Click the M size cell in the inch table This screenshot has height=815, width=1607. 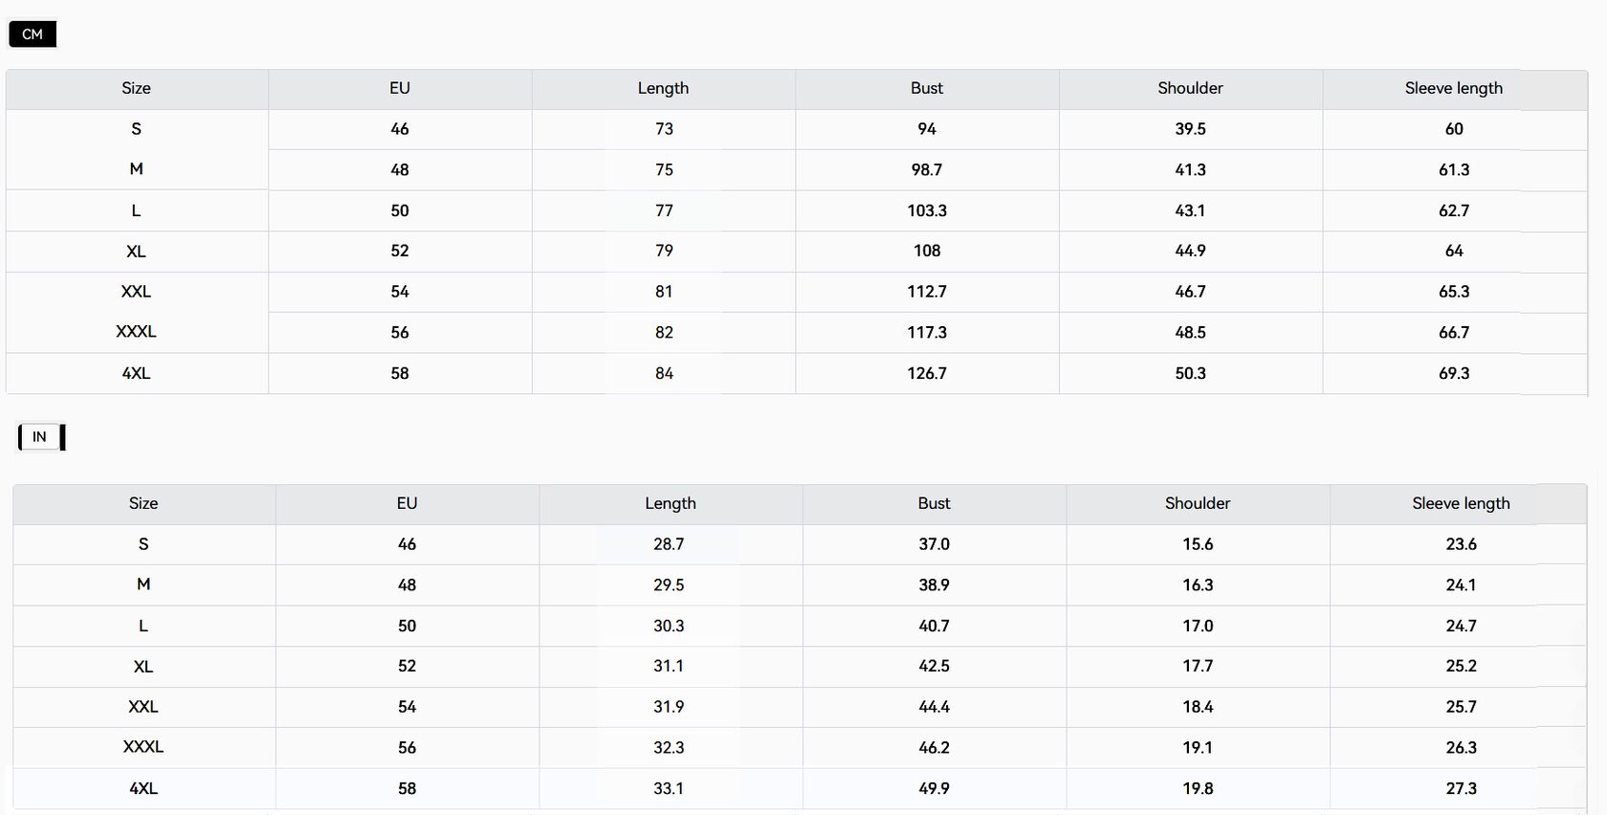[x=143, y=584]
